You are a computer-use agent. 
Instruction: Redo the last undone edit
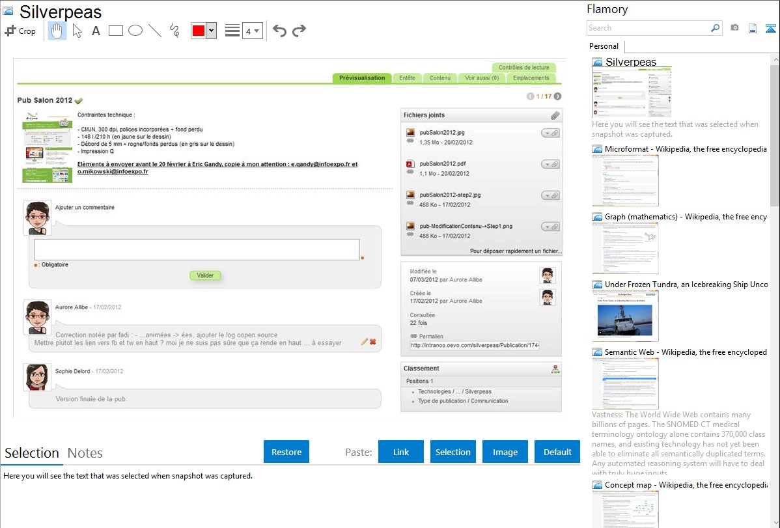click(x=299, y=31)
